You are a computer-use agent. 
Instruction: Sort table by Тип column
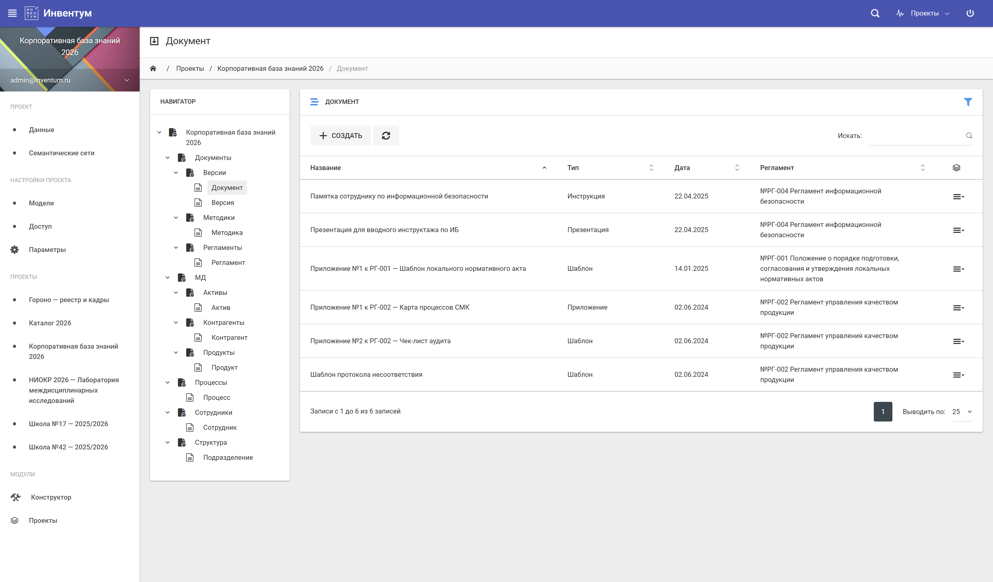pos(610,168)
